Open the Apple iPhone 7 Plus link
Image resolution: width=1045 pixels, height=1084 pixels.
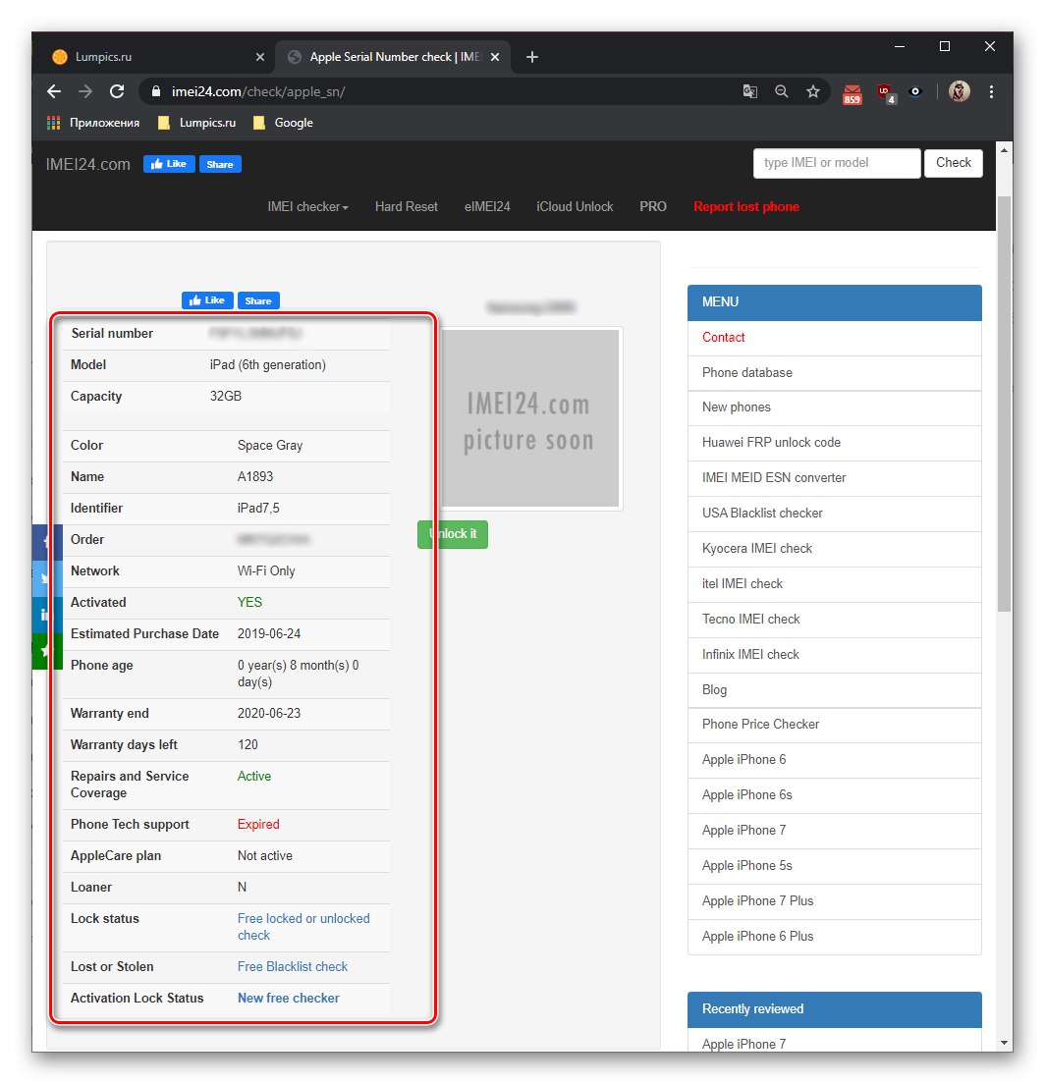click(x=834, y=900)
